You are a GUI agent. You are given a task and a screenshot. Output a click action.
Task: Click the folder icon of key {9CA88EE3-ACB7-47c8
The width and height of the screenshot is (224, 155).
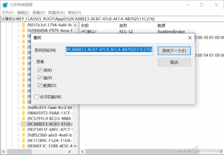24,124
